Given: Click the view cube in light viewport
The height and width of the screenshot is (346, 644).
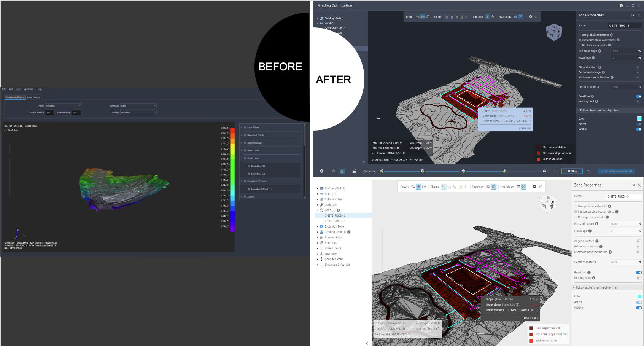Looking at the screenshot, I should [548, 203].
